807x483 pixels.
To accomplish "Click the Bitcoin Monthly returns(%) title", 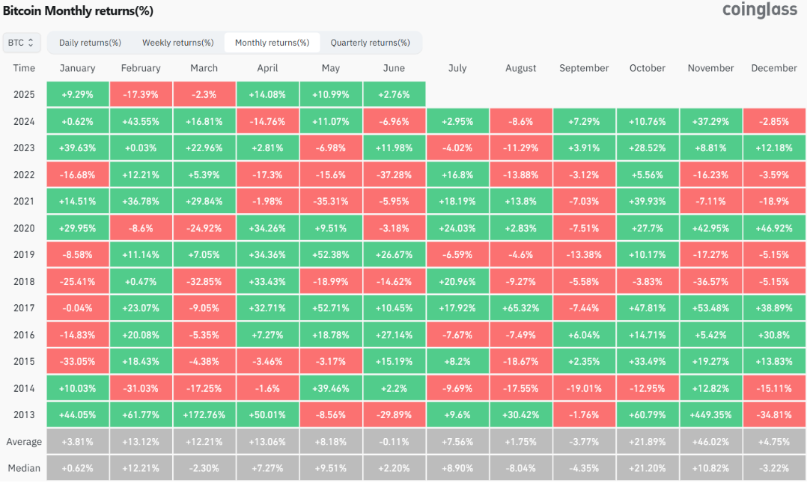I will 78,12.
